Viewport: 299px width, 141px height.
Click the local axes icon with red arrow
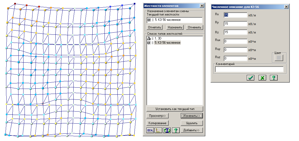[158, 130]
